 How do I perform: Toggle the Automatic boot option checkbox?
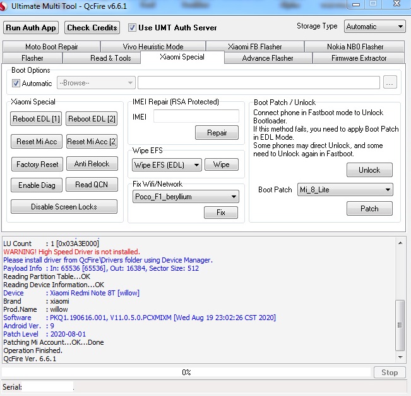(x=16, y=84)
